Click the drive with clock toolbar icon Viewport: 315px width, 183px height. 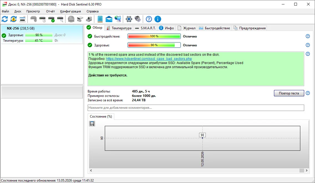coord(43,19)
